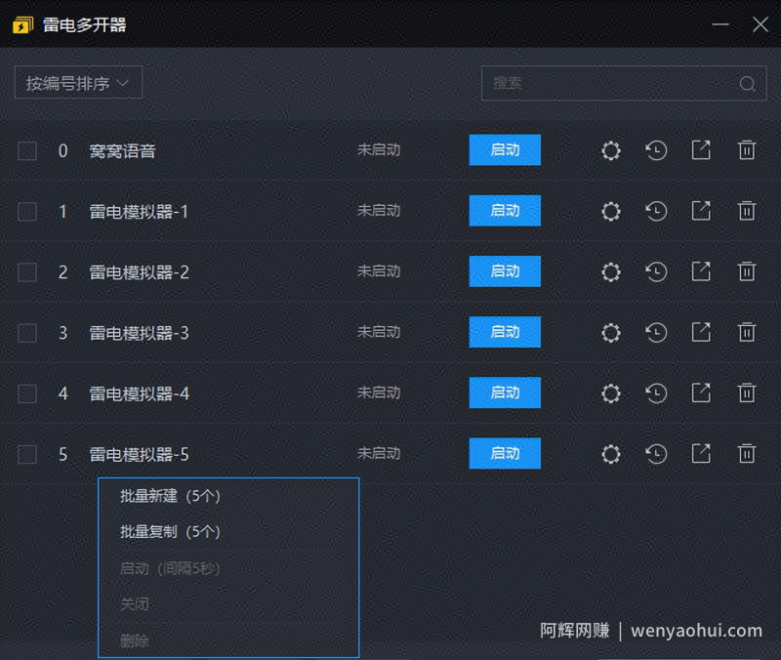781x660 pixels.
Task: Click the name 窝窝语音
Action: (x=123, y=151)
